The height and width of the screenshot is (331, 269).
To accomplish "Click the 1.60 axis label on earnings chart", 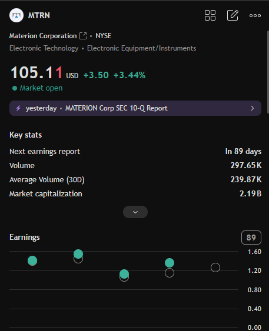I will pos(254,252).
